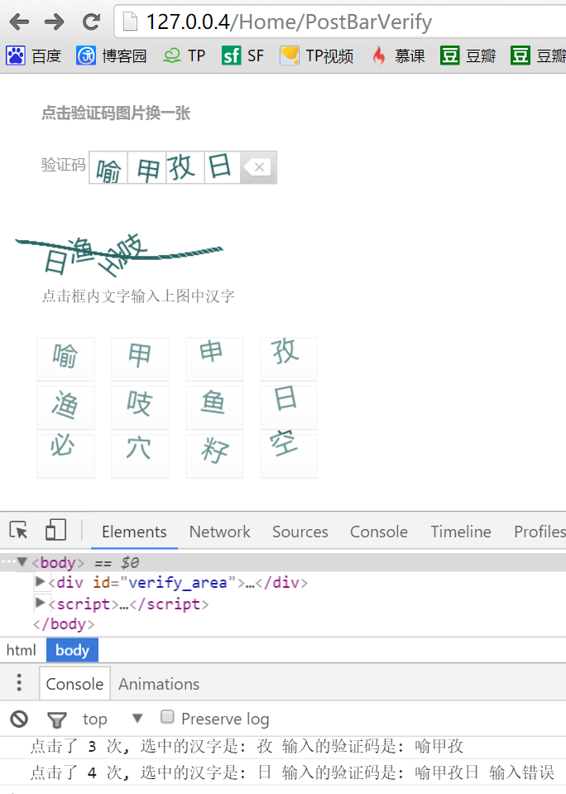Screen dimensions: 566x794
Task: Select the character 必 in the grid
Action: (x=65, y=455)
